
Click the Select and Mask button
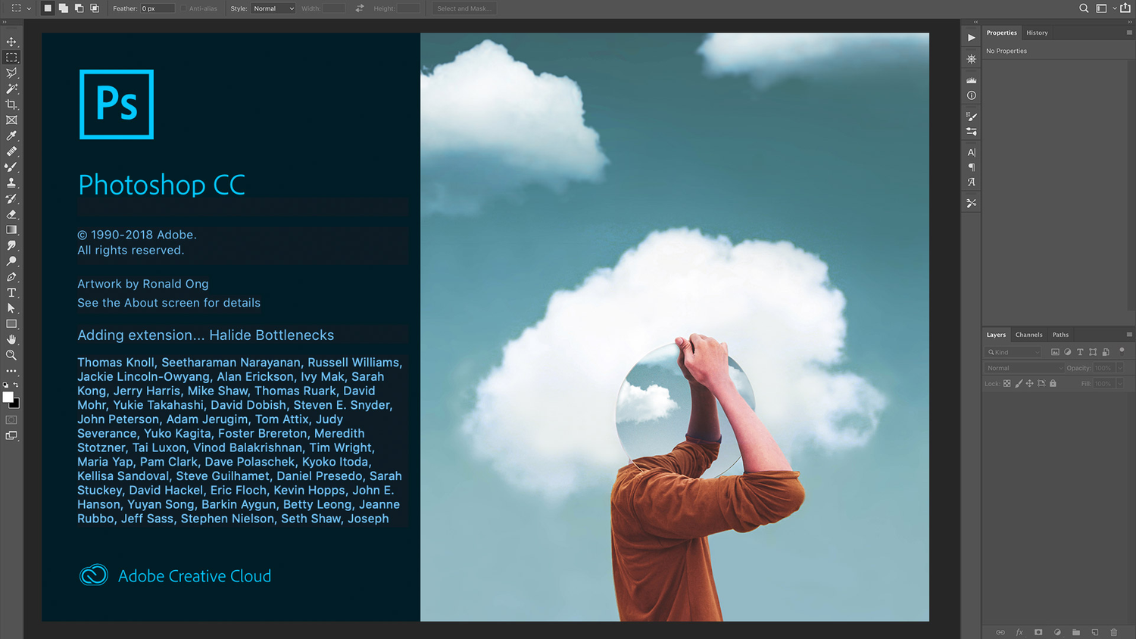[x=464, y=8]
